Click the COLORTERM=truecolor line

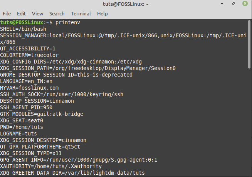point(29,55)
